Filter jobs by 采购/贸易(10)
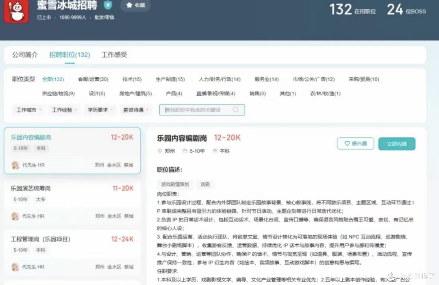This screenshot has width=439, height=285. (364, 79)
